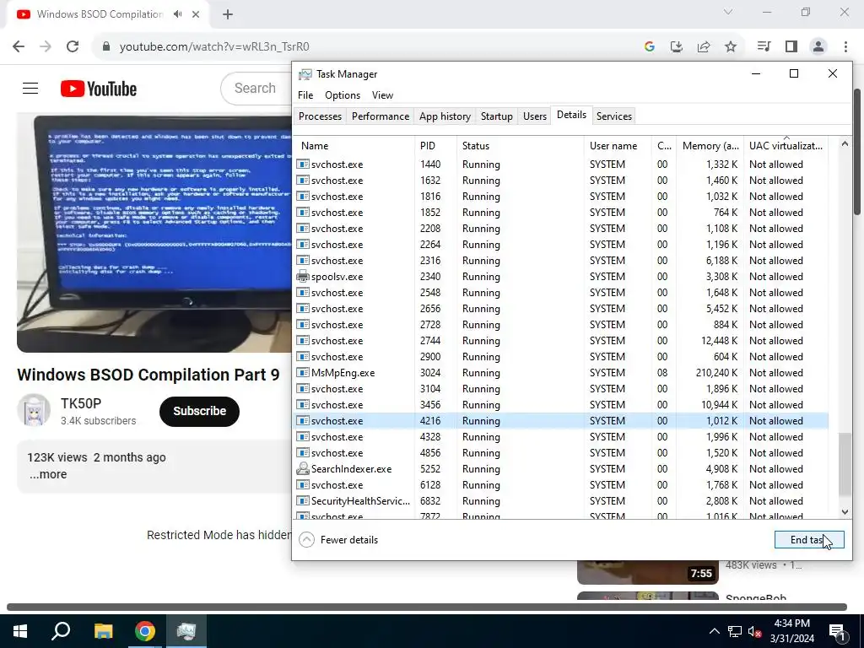
Task: Open Task Manager View menu
Action: pyautogui.click(x=382, y=95)
